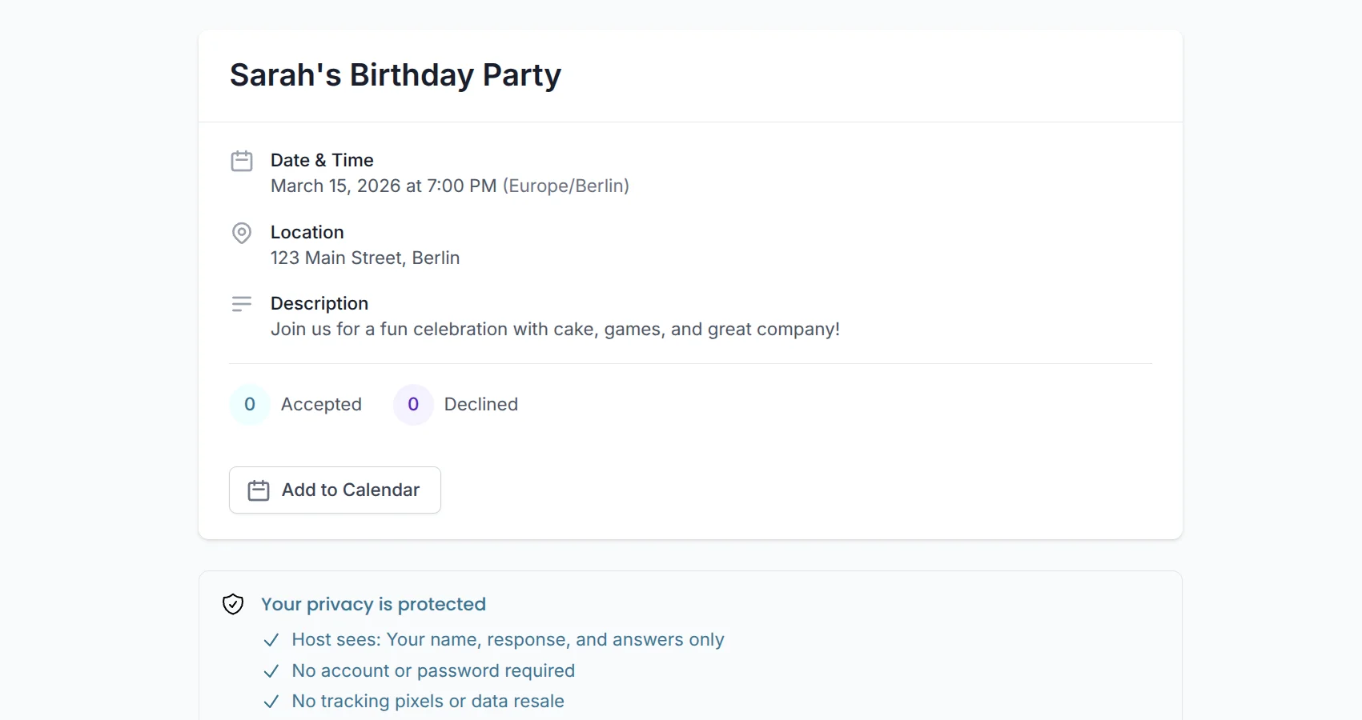Click the calendar icon inside Add to Calendar
The image size is (1362, 720).
click(258, 490)
